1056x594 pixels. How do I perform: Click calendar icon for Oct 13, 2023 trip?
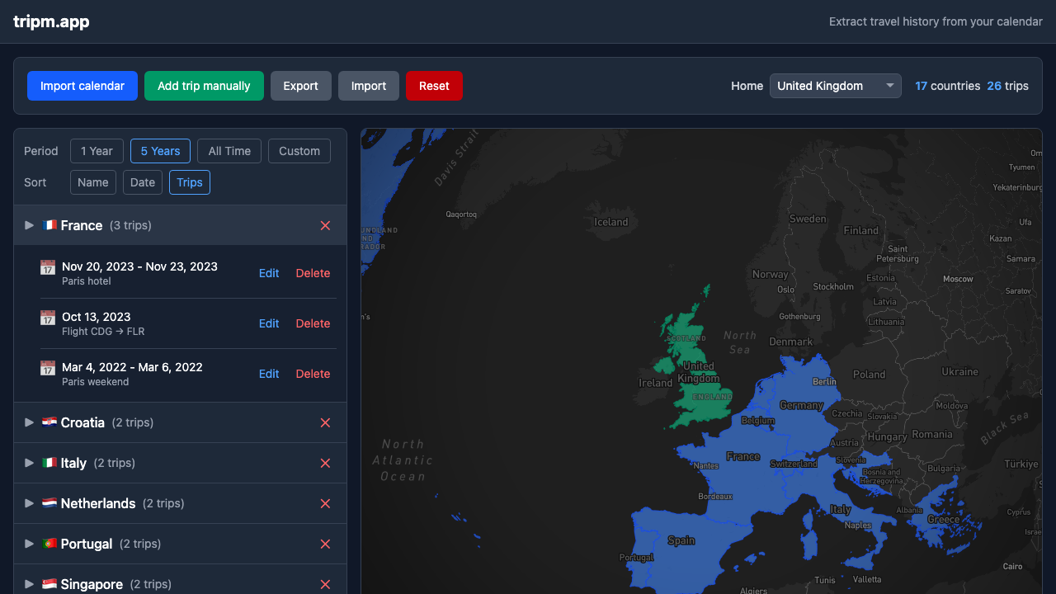click(48, 318)
